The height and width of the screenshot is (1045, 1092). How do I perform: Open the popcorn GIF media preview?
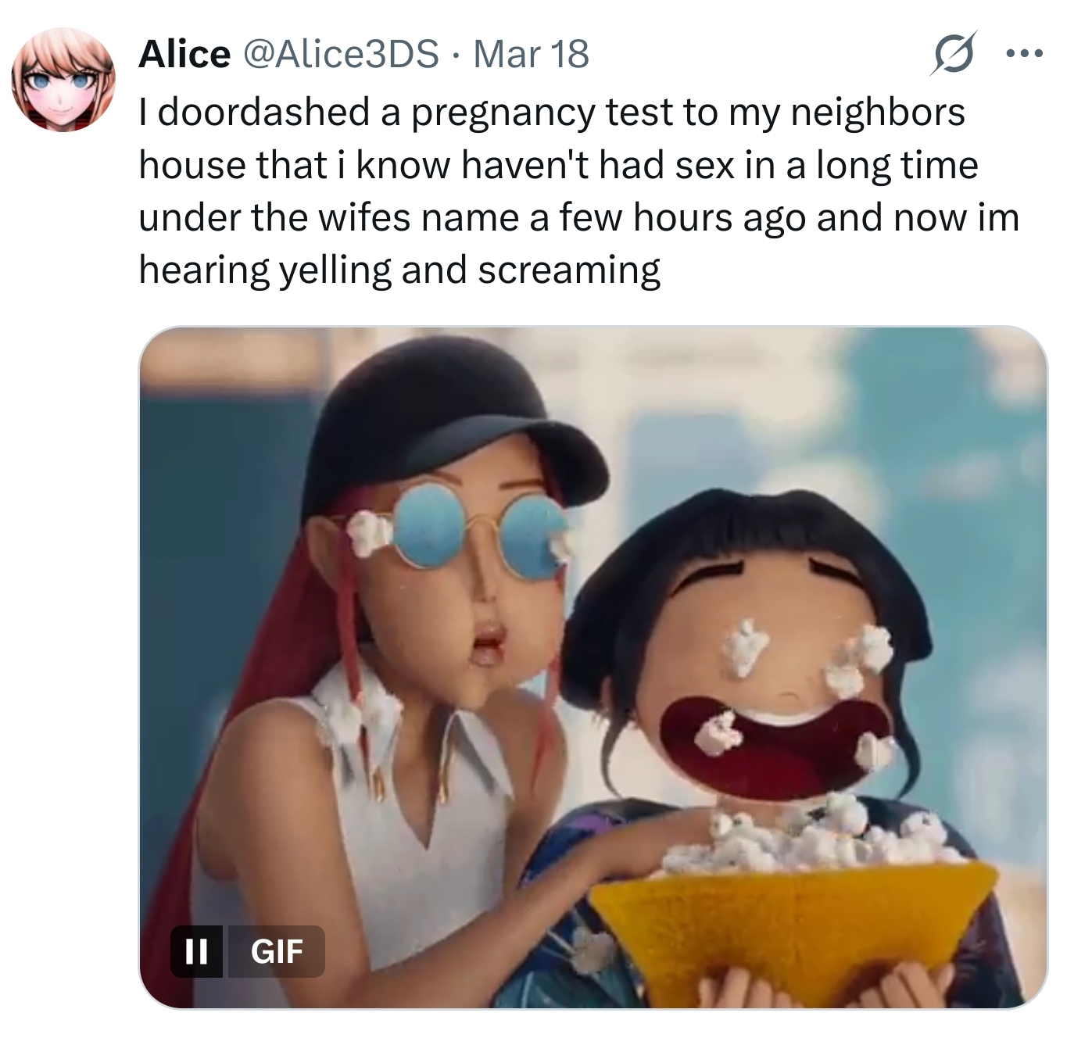(x=593, y=667)
